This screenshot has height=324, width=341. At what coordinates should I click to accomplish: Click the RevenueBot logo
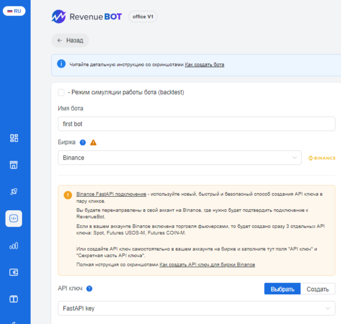click(x=87, y=17)
